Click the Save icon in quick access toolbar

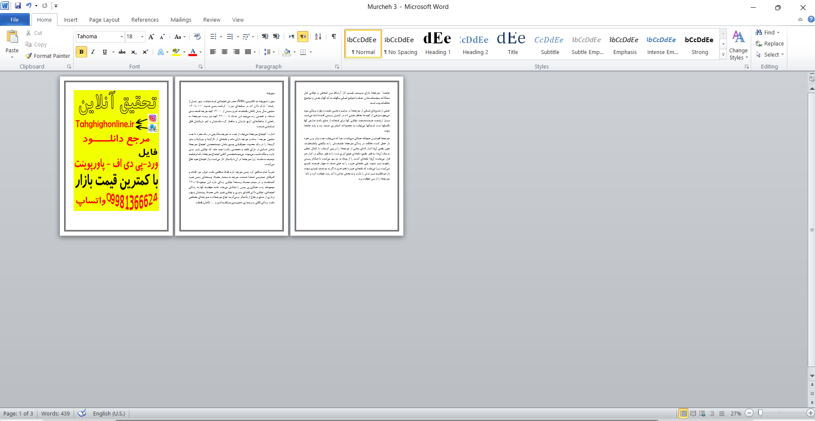18,6
